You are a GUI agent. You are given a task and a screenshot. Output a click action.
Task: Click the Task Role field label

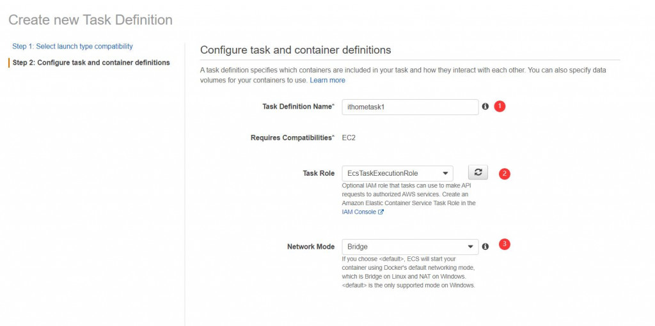(x=318, y=173)
